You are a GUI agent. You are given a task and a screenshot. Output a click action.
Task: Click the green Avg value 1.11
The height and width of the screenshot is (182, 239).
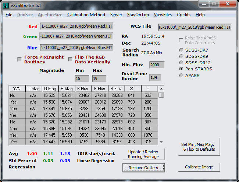coord(48,154)
